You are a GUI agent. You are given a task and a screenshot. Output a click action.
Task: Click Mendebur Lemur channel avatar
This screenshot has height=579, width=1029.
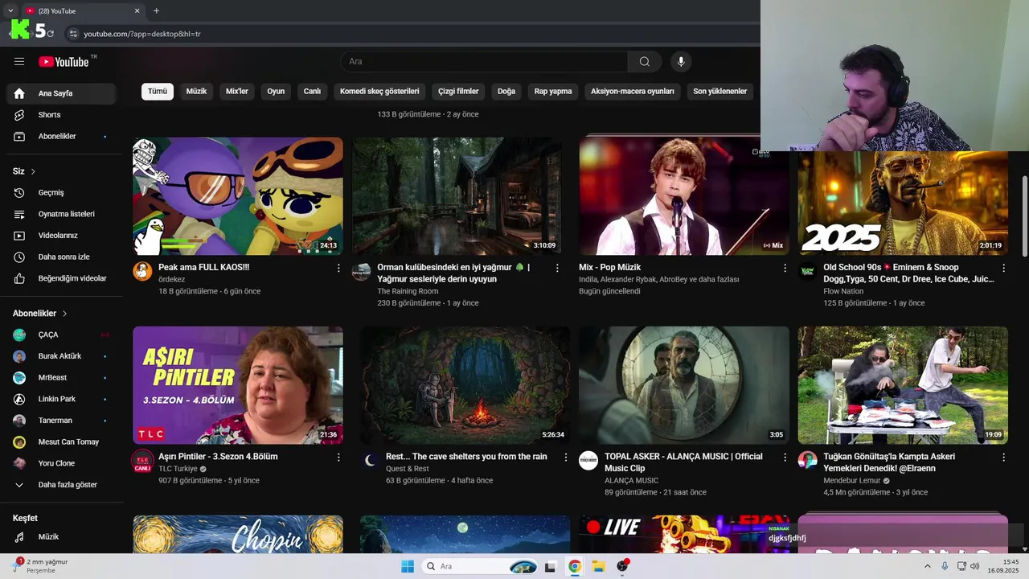807,461
